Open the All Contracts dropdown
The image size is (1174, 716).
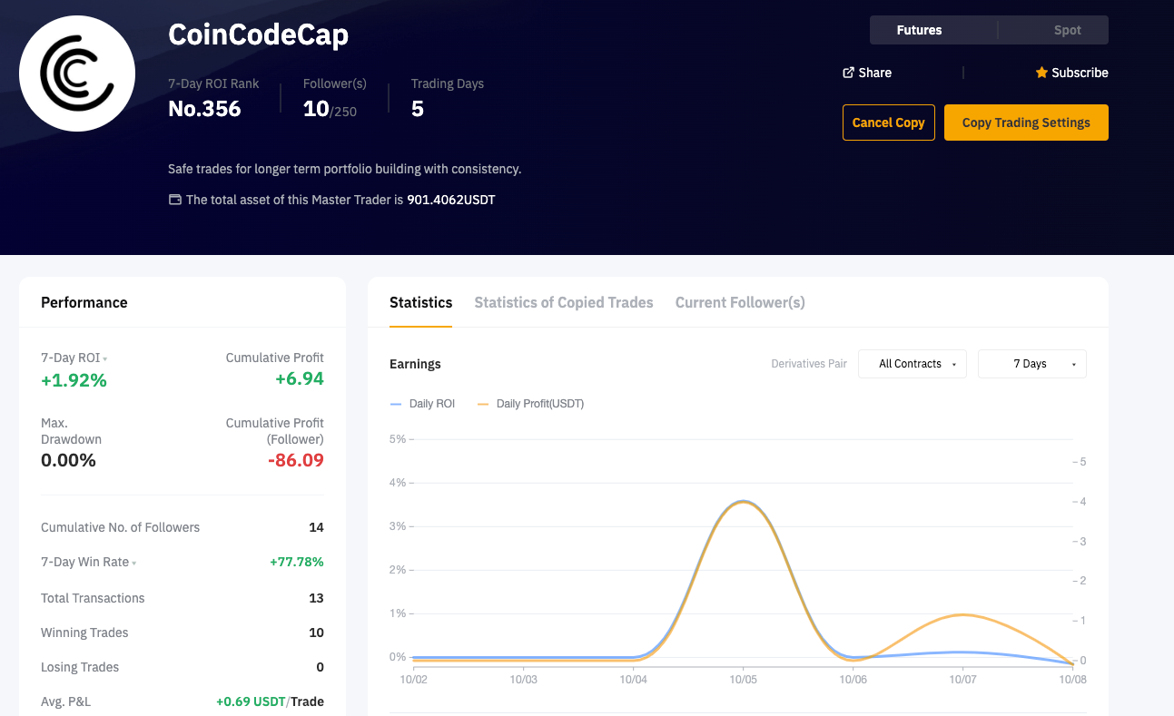point(913,364)
